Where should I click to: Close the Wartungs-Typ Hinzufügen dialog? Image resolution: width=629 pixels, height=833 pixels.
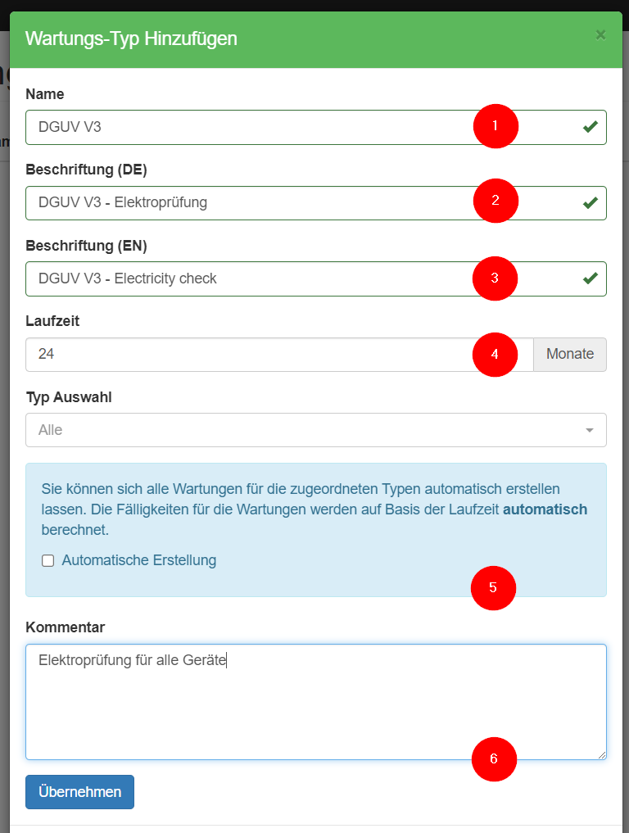click(600, 34)
